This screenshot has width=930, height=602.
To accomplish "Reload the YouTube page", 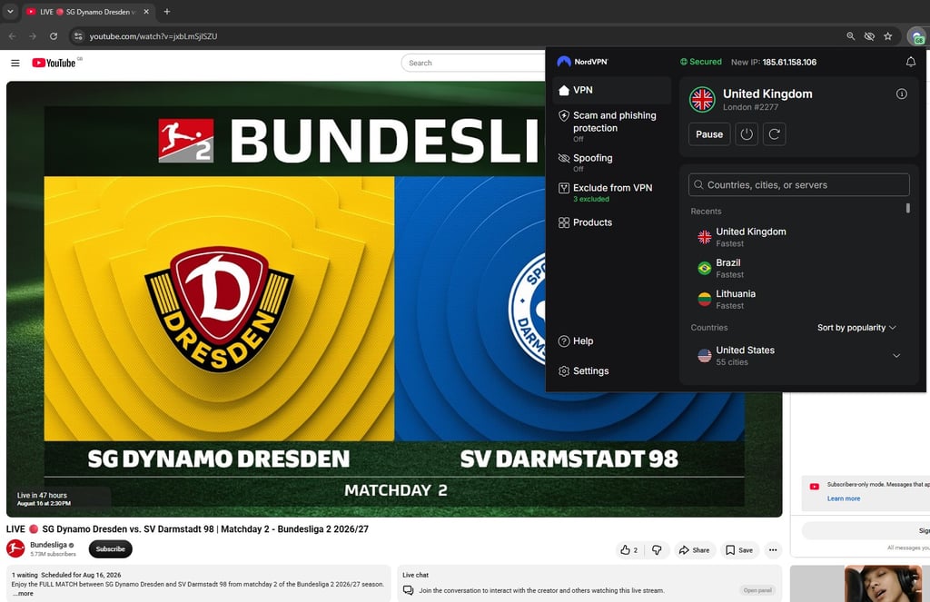I will click(x=54, y=36).
